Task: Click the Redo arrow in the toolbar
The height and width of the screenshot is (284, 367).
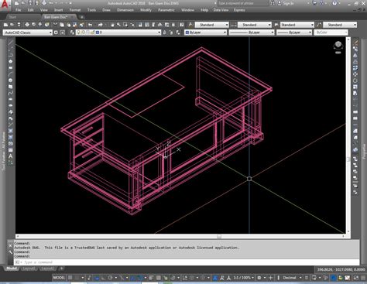Action: point(100,25)
